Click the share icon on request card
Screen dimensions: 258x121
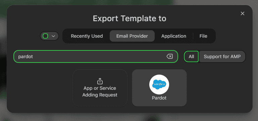(100, 81)
